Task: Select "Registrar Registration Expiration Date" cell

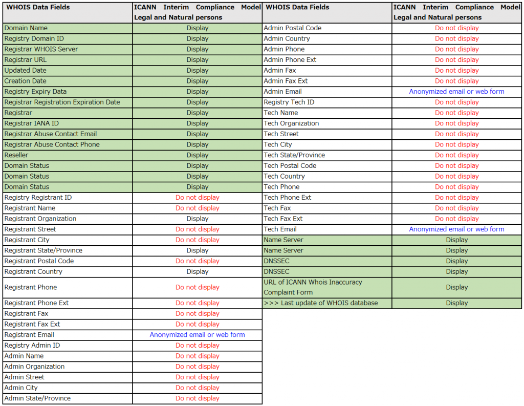Action: pos(68,102)
